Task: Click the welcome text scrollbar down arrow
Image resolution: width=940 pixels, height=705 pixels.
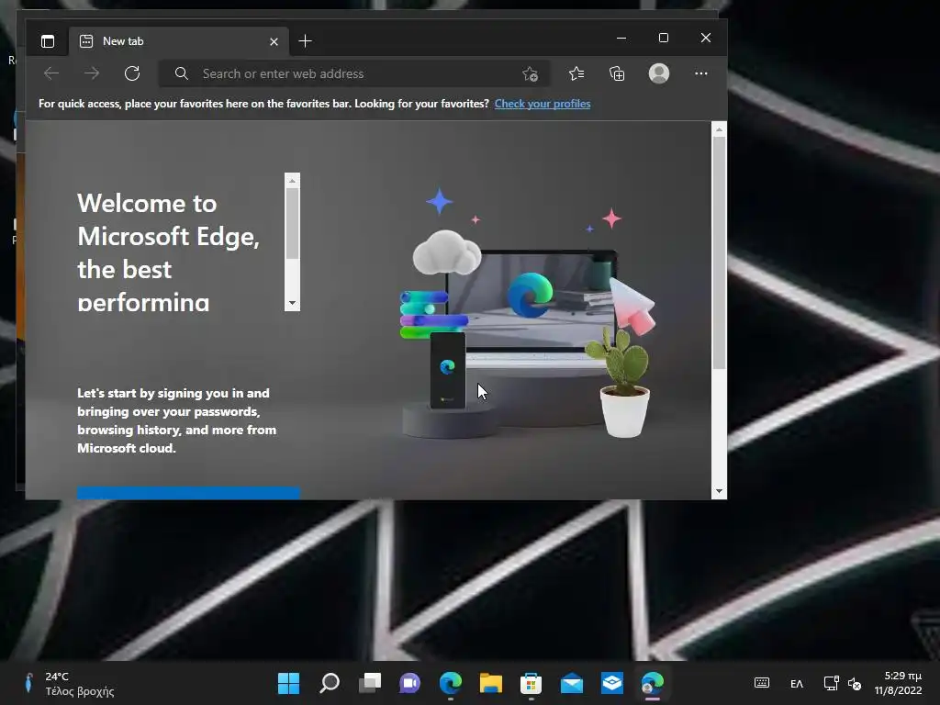Action: coord(292,303)
